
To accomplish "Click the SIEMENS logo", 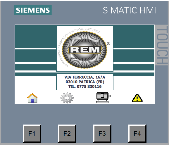I will point(33,10).
